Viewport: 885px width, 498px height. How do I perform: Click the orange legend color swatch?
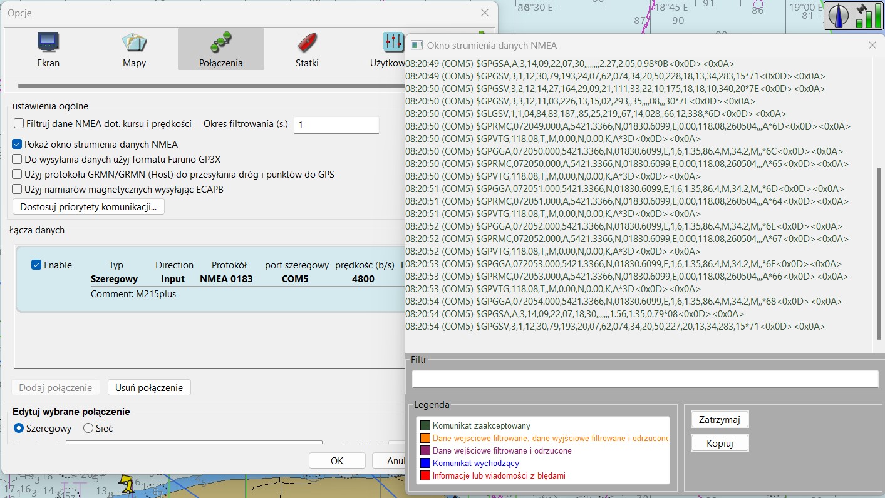tap(425, 439)
